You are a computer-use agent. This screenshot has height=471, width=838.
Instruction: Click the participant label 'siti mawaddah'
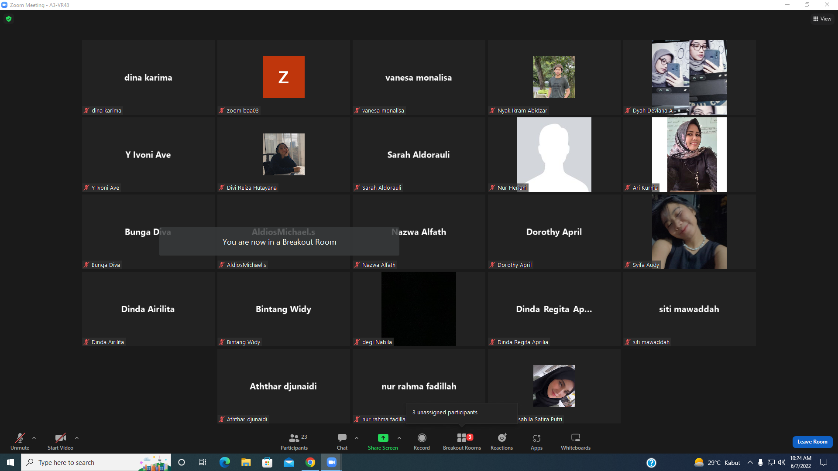click(651, 342)
